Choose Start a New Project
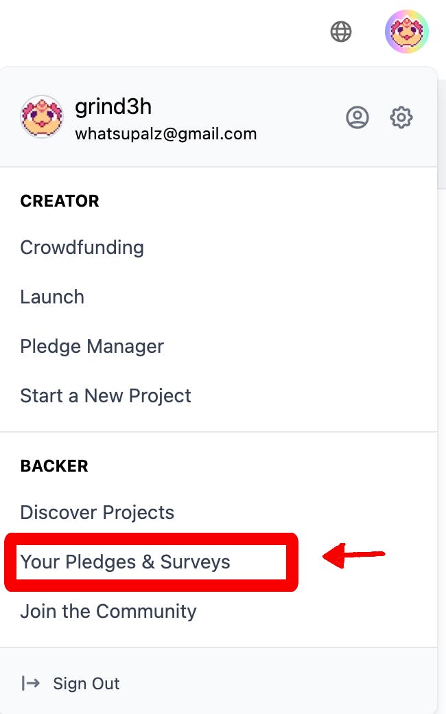Screen dimensions: 446x714 [x=106, y=395]
